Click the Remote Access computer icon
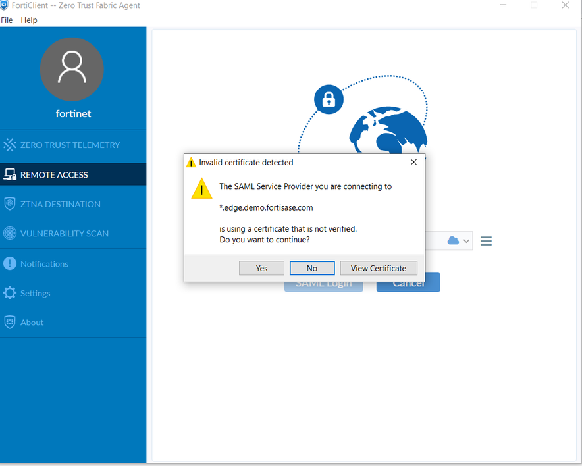582x466 pixels. 10,174
